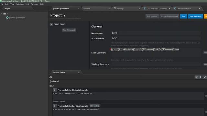This screenshot has height=116, width=207.
Task: Click Toggle Process Panel button
Action: 169,16
